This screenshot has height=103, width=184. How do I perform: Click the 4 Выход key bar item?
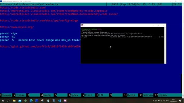[x=47, y=95]
